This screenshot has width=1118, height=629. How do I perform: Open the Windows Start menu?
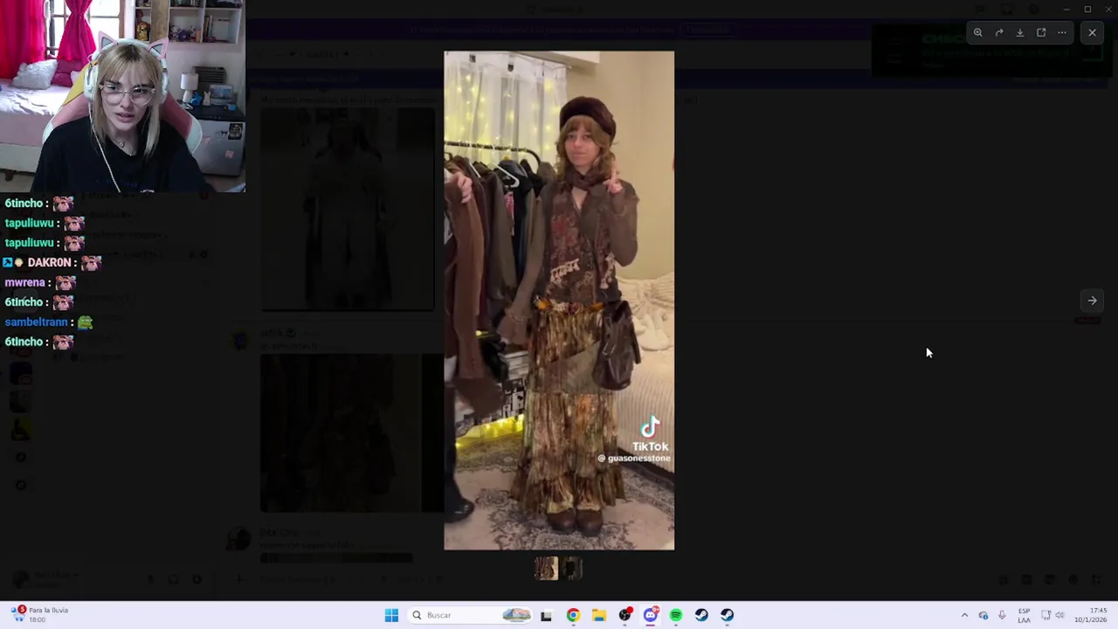pyautogui.click(x=391, y=615)
